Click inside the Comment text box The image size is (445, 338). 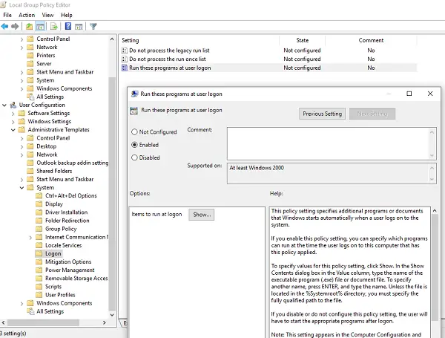(325, 143)
